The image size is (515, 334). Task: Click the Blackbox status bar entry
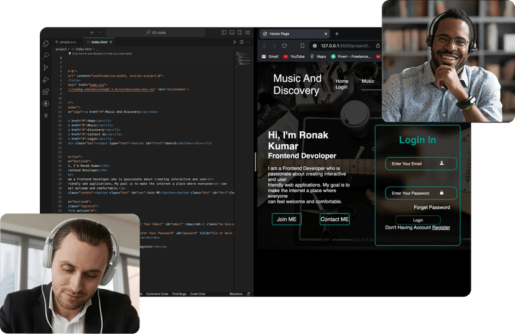pos(236,294)
